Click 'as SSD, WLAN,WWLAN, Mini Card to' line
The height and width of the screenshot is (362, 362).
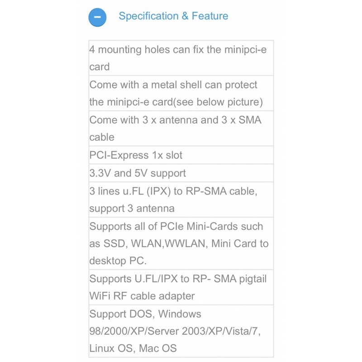[179, 244]
